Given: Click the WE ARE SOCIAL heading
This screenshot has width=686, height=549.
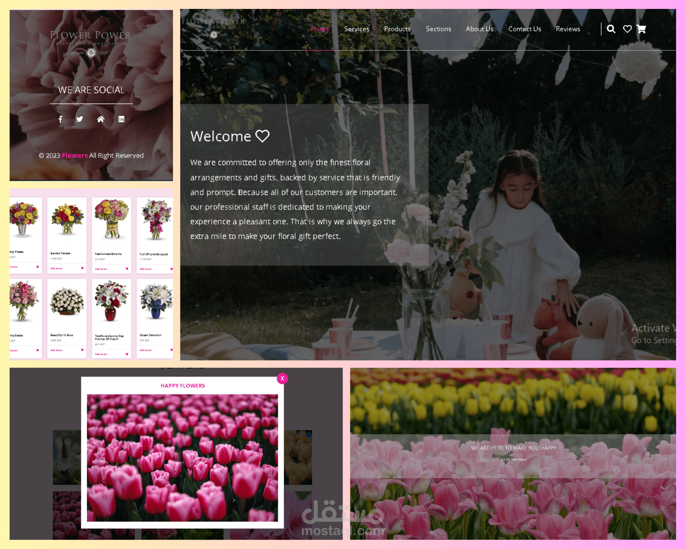Looking at the screenshot, I should 91,90.
